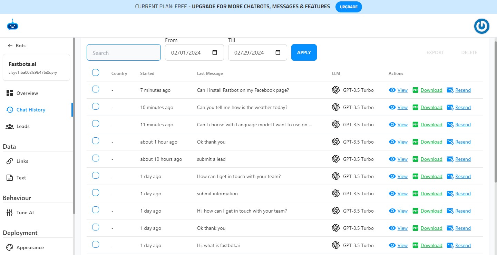Viewport: 497px width, 255px height.
Task: Check the box for the 'Hi, what is fastbot.ai' chat
Action: 96,244
